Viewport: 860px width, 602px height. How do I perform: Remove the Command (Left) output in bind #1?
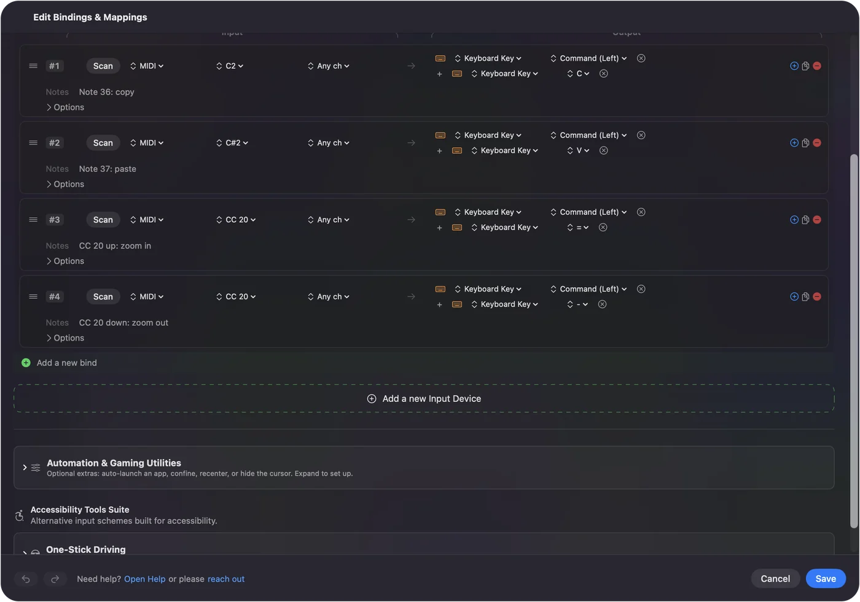point(641,58)
